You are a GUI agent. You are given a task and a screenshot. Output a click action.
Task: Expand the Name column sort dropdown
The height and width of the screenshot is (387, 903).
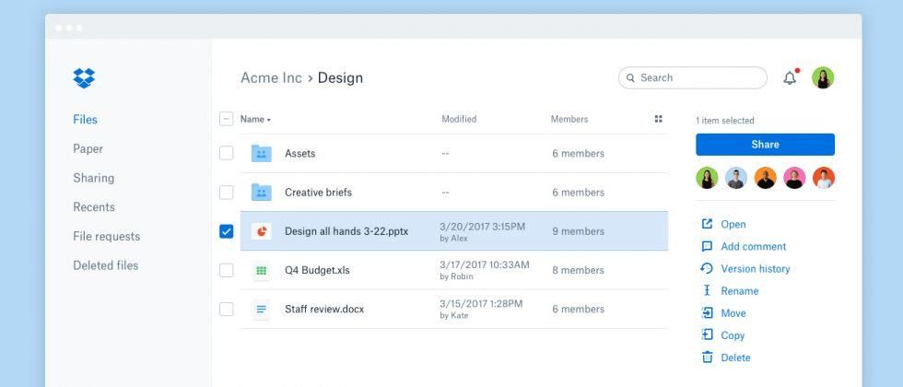(x=268, y=120)
